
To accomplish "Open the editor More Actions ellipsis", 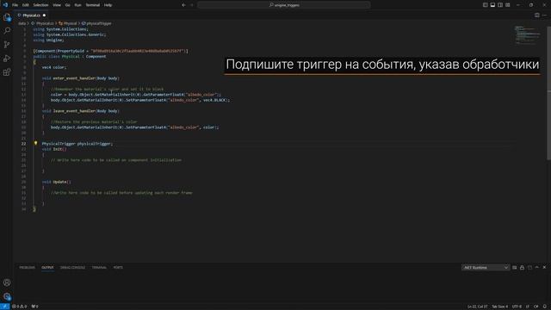I will point(544,15).
